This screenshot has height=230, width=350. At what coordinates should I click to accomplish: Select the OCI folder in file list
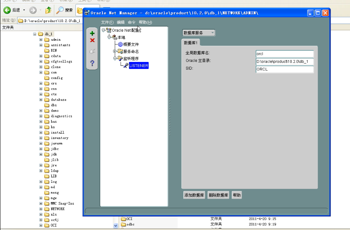click(127, 219)
